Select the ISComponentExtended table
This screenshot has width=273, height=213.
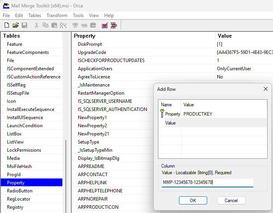pos(32,69)
